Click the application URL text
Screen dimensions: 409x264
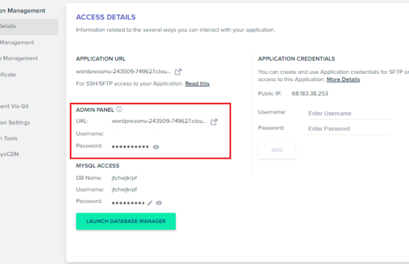coord(123,71)
